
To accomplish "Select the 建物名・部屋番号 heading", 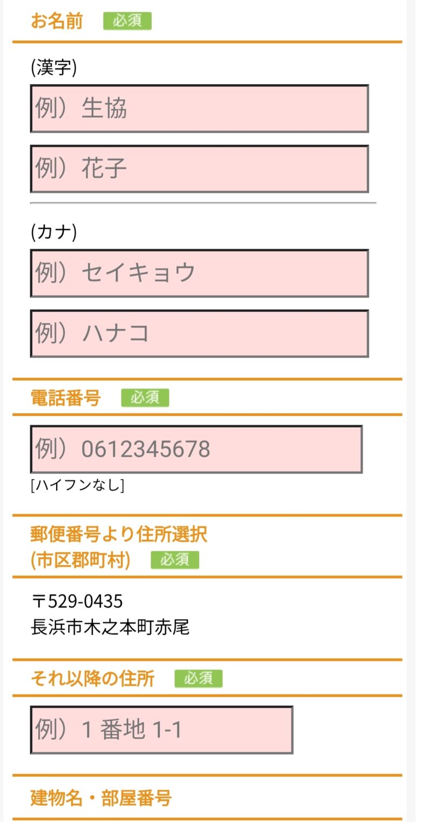I will pyautogui.click(x=101, y=798).
